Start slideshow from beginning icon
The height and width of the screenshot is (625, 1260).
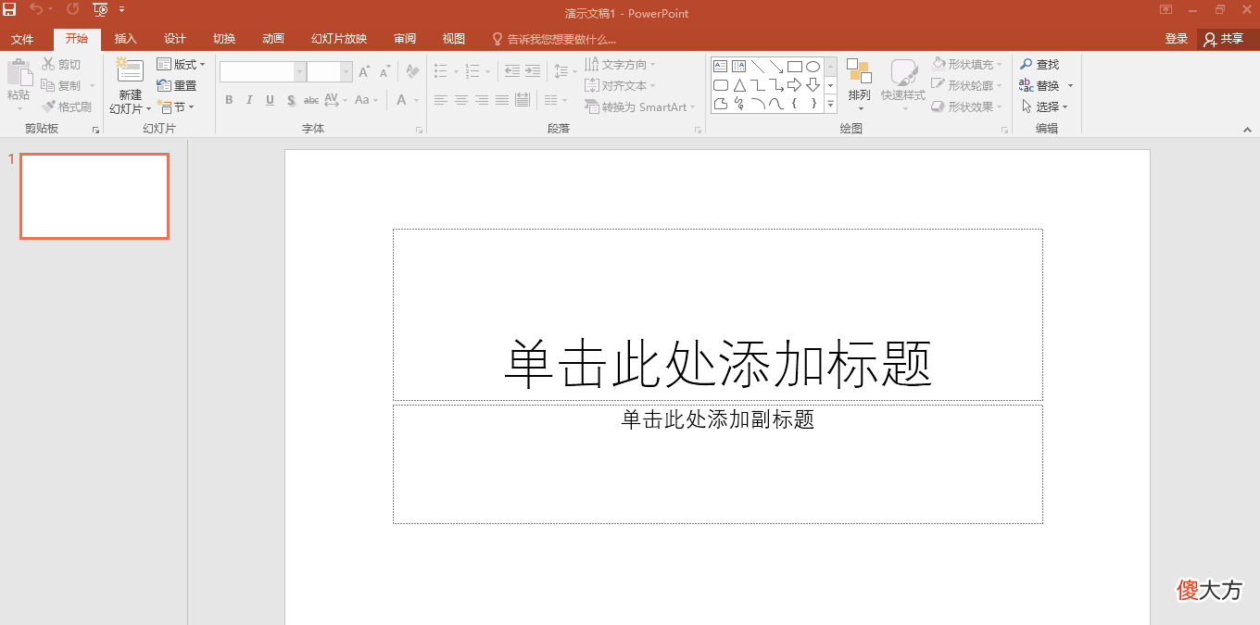101,9
